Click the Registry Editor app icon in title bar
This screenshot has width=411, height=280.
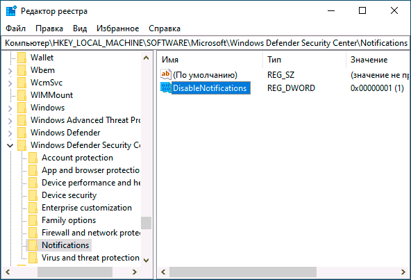[x=11, y=10]
